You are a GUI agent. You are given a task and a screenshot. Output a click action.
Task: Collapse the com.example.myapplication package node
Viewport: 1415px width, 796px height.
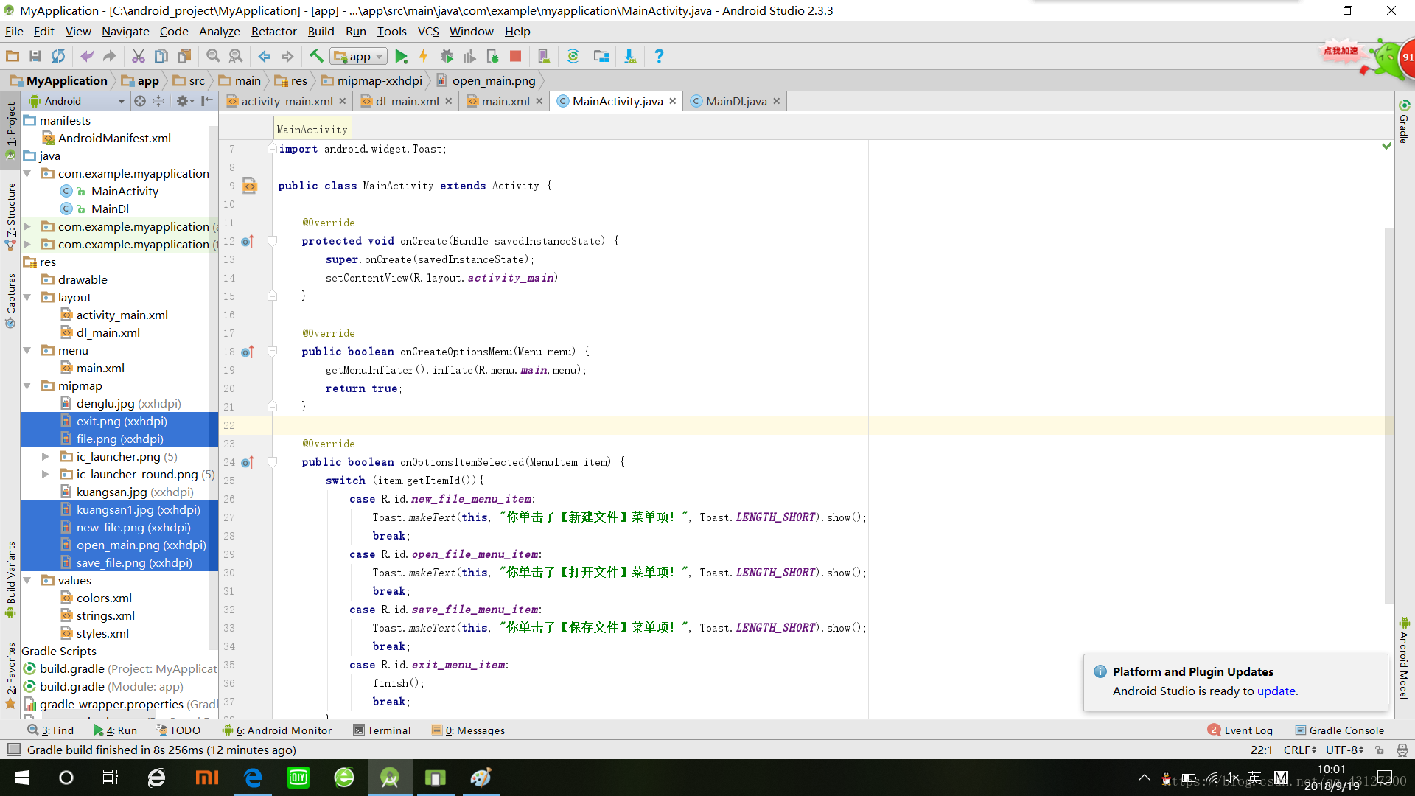[27, 173]
